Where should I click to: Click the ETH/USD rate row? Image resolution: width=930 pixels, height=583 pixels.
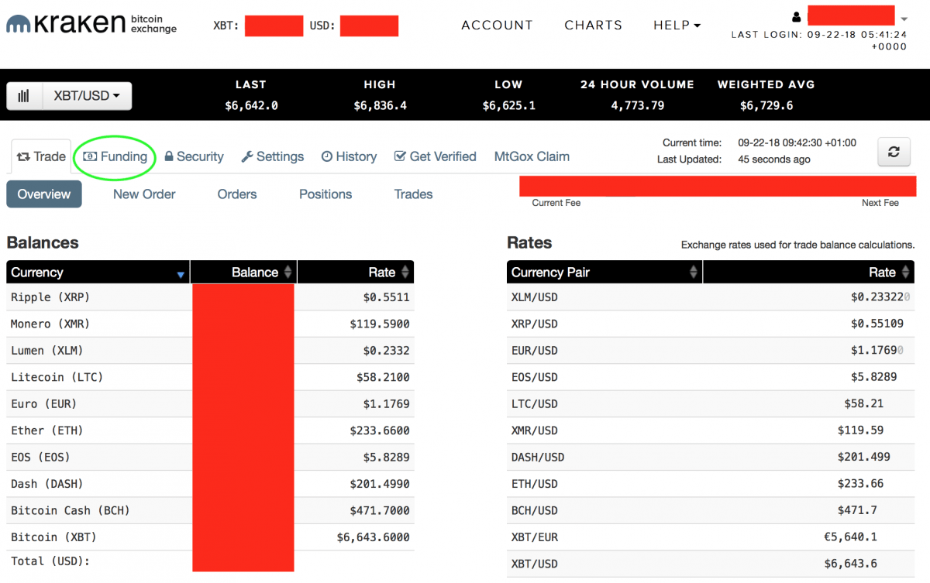point(711,484)
